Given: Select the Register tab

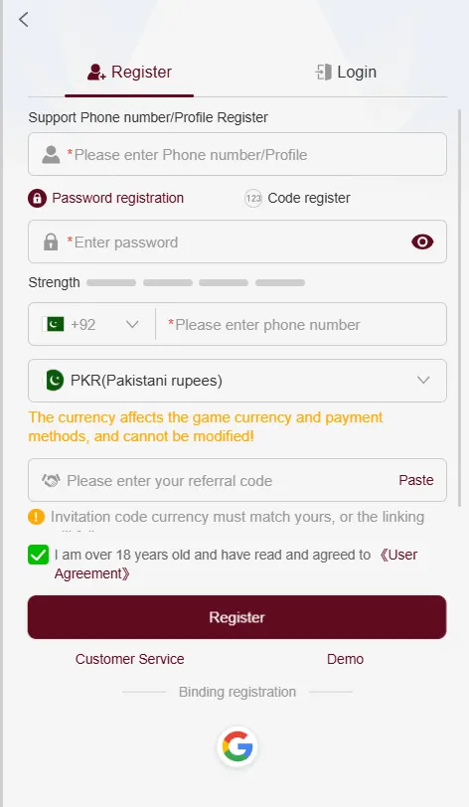Looking at the screenshot, I should (x=129, y=72).
